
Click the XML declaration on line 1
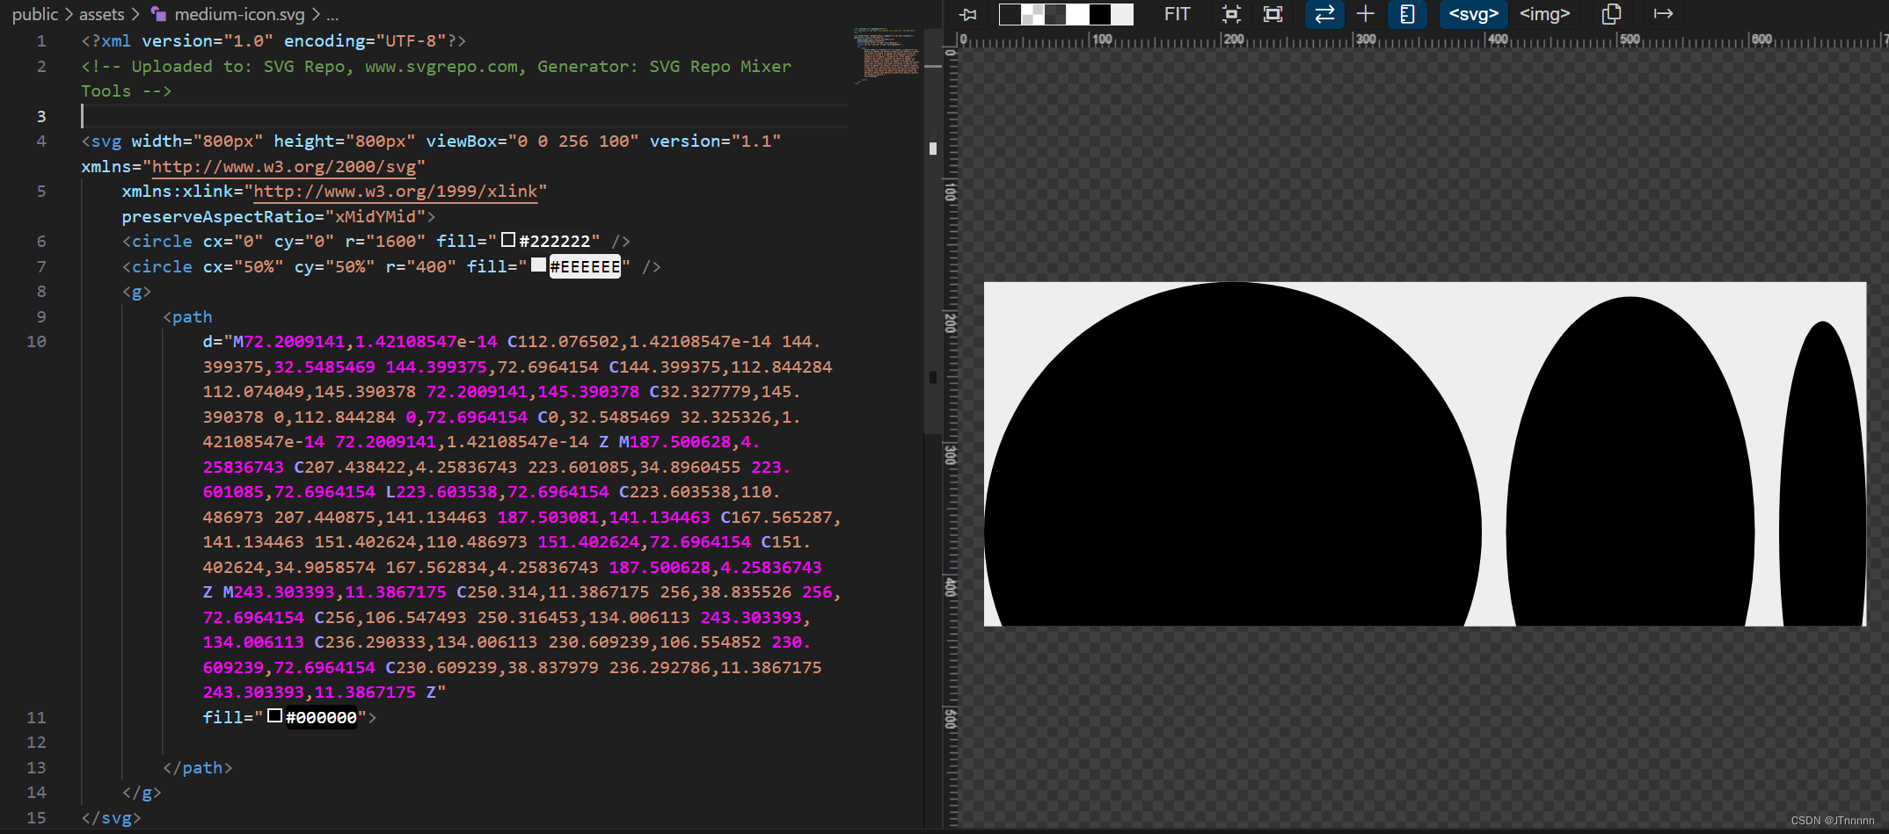pyautogui.click(x=274, y=40)
